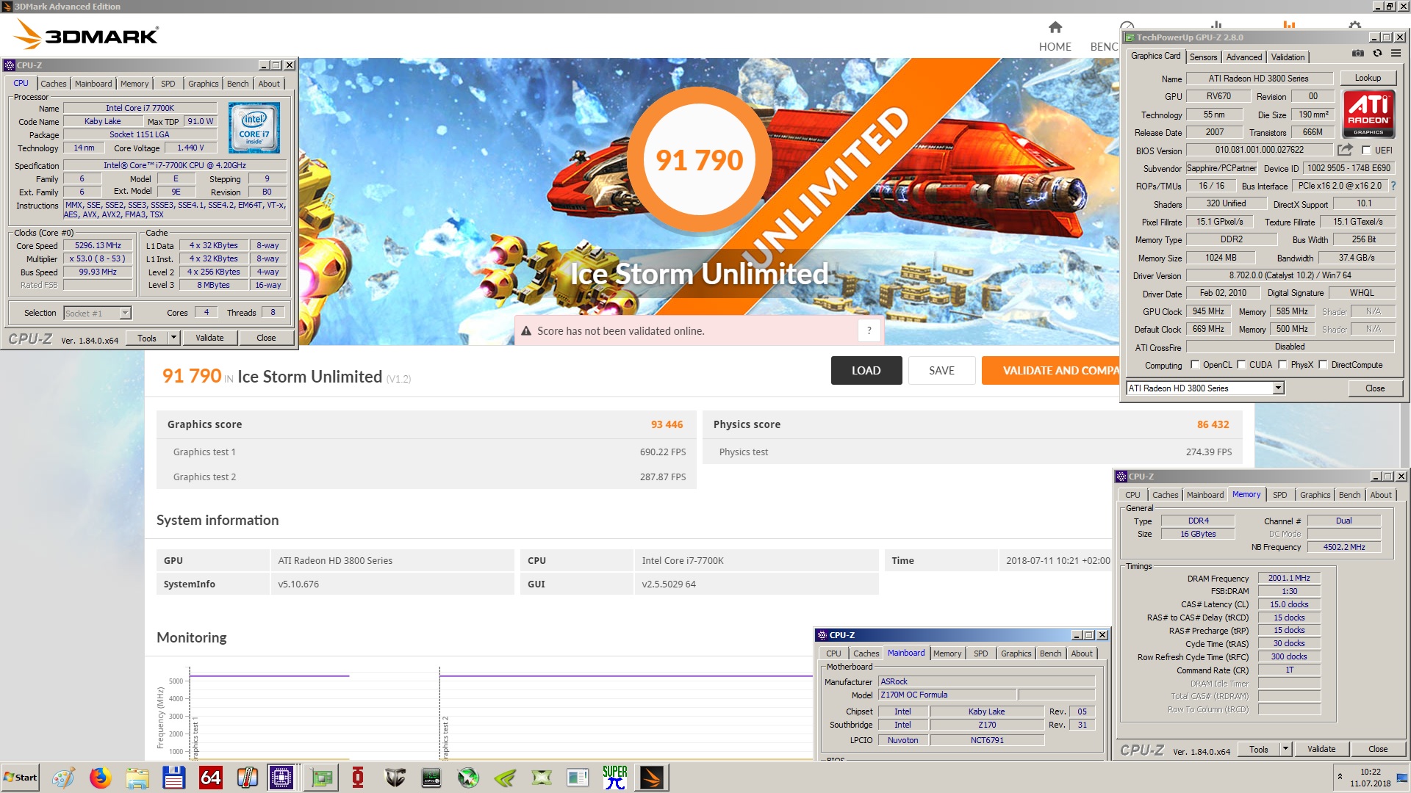Open Bench tab in Mainboard CPU-Z window
The width and height of the screenshot is (1411, 793).
tap(1050, 653)
